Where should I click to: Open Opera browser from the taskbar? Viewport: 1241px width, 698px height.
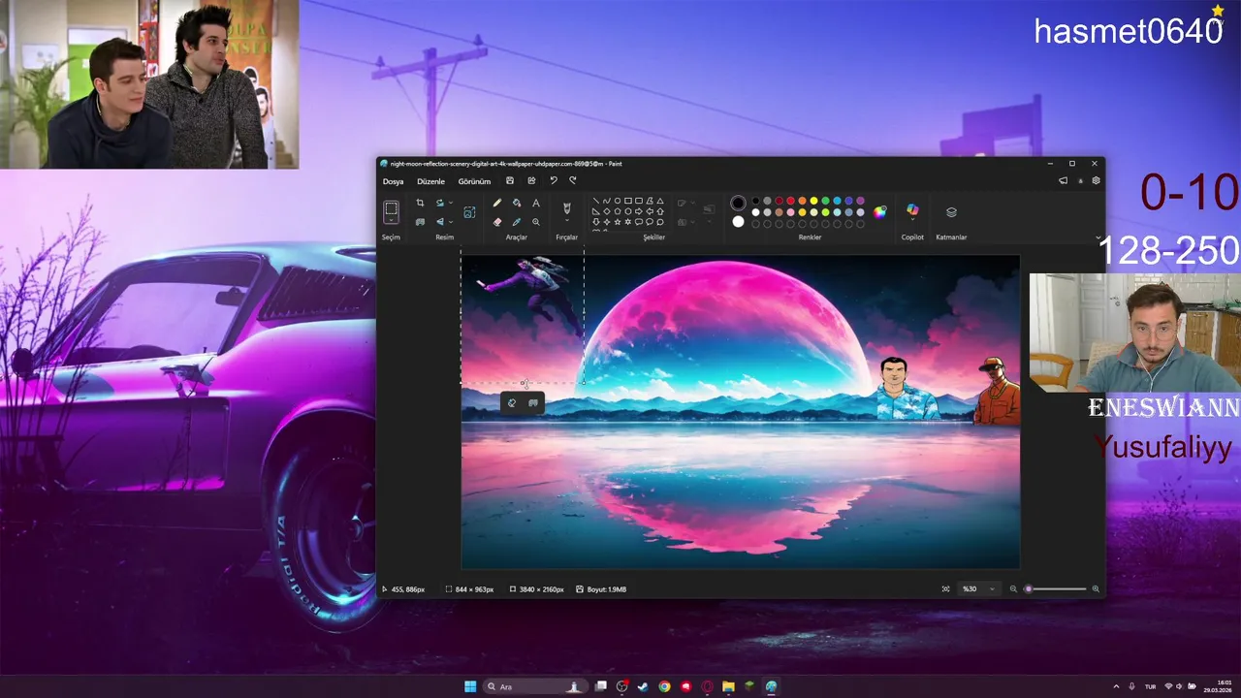(x=707, y=686)
